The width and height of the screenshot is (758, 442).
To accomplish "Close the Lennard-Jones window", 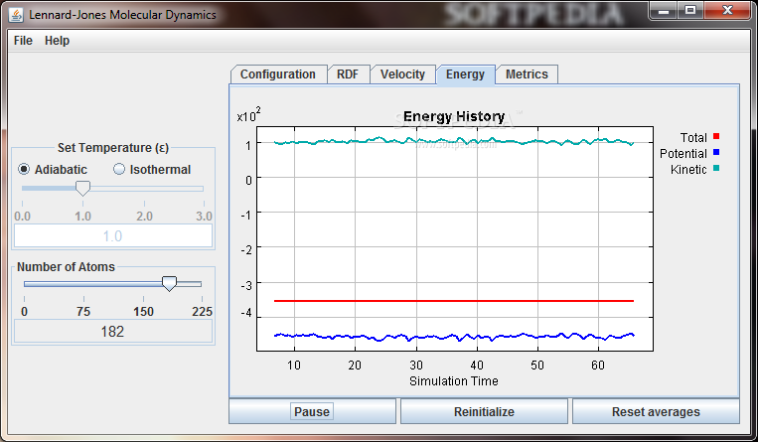I will click(727, 11).
